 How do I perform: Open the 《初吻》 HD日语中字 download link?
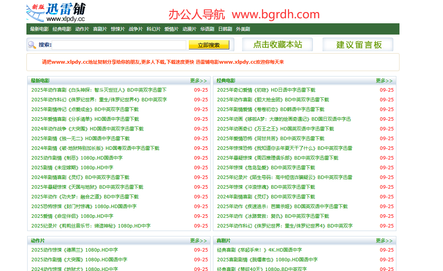pyautogui.click(x=266, y=90)
